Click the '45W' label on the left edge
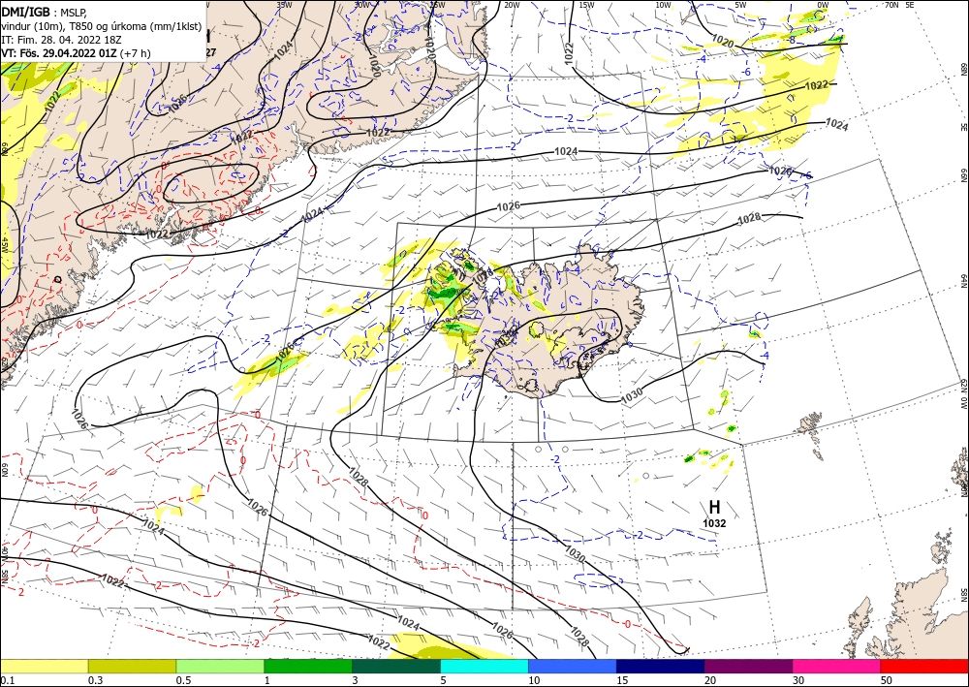The width and height of the screenshot is (969, 687). 5,245
